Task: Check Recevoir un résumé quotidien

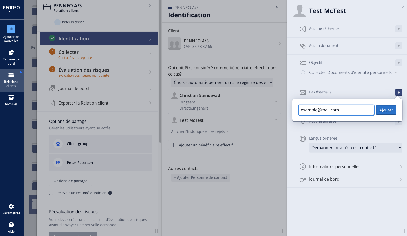Action: pos(51,193)
